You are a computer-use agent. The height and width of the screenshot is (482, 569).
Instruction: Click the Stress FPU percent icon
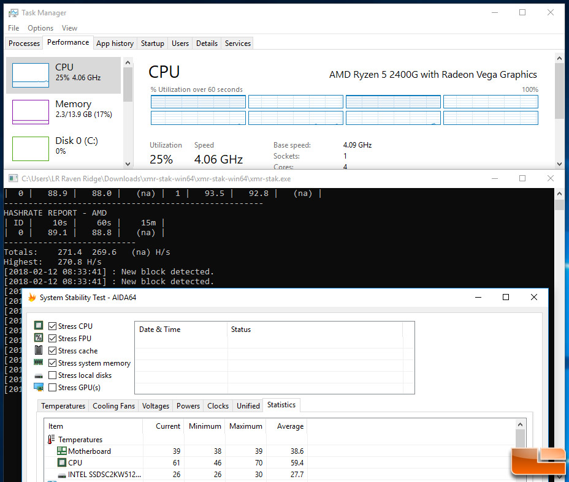[39, 337]
